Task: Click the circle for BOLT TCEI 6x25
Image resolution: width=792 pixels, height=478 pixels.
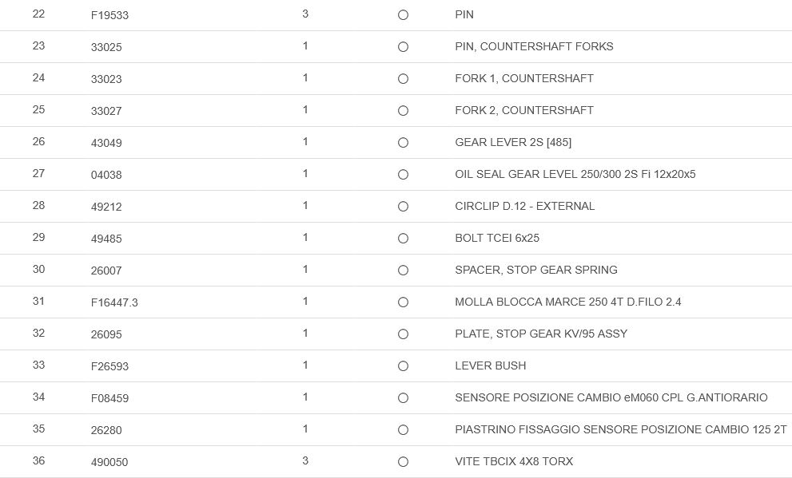Action: [x=403, y=239]
